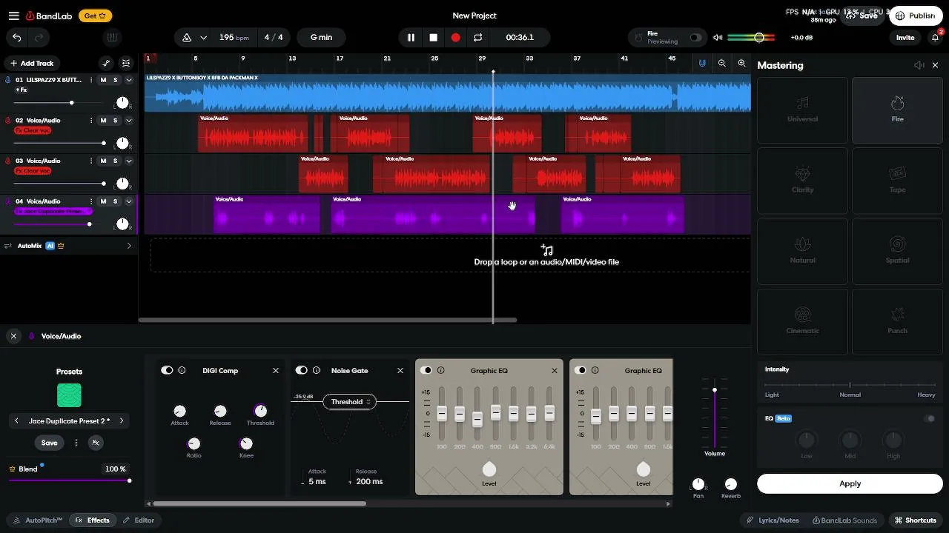Open Shortcuts panel
This screenshot has width=949, height=533.
[916, 520]
